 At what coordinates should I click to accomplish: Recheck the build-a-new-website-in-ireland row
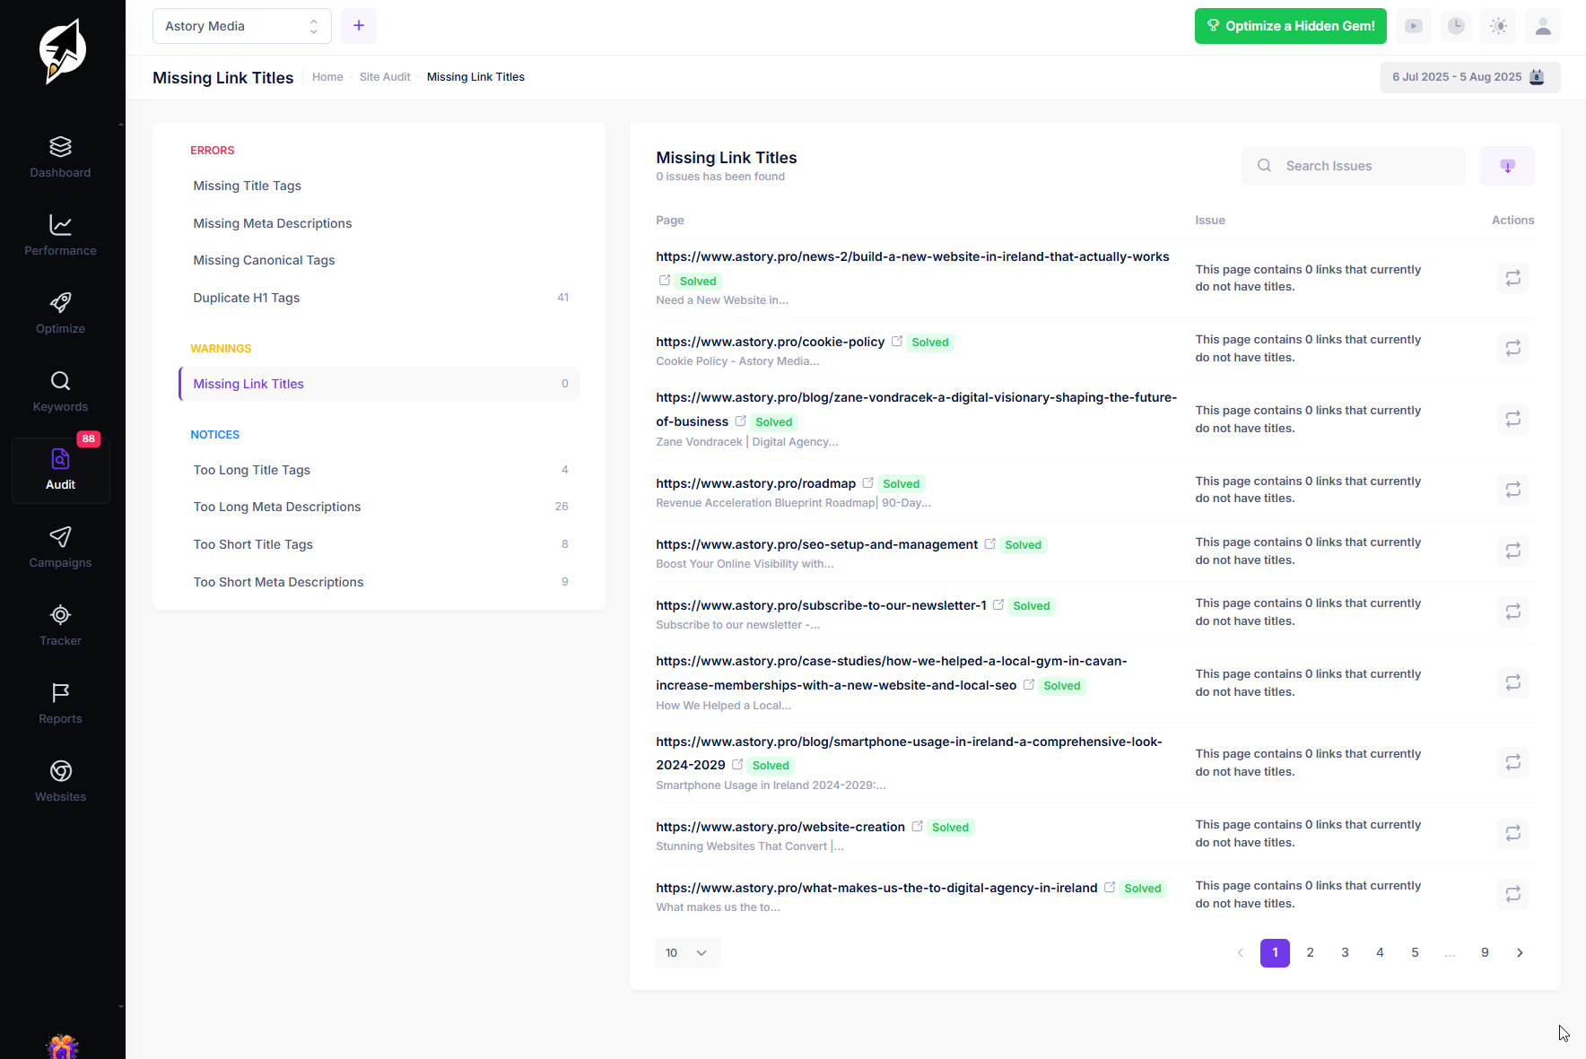pyautogui.click(x=1513, y=278)
